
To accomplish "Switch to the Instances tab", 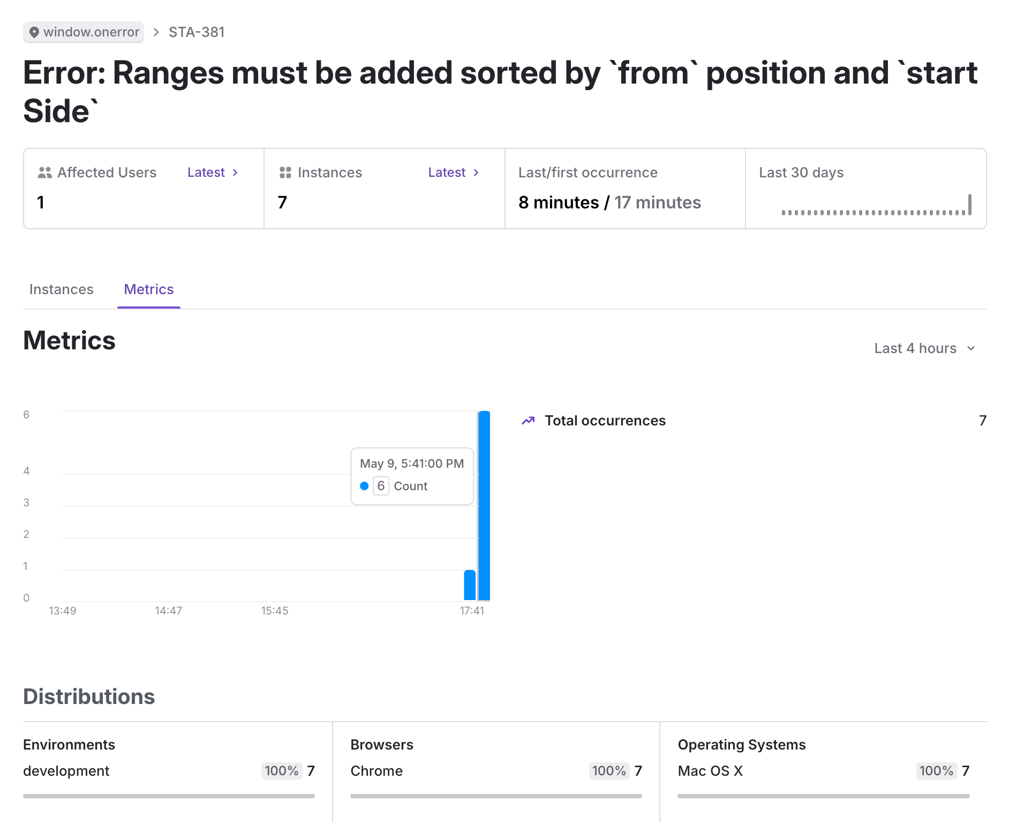I will (62, 289).
